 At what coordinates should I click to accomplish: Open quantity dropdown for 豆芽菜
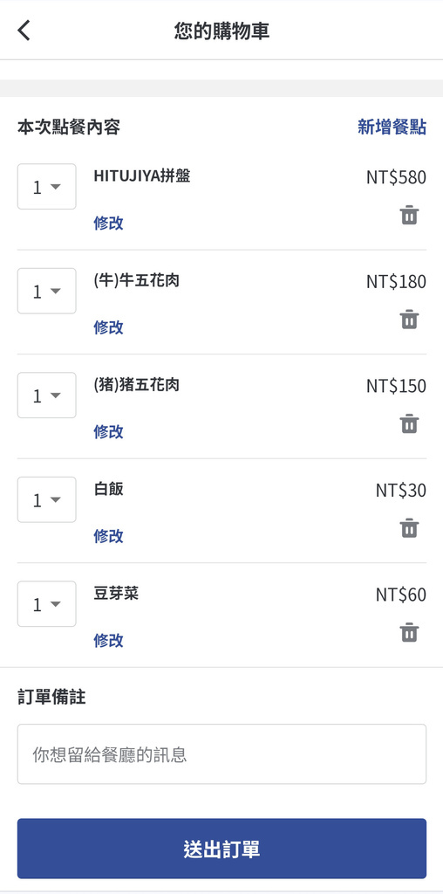pos(47,604)
